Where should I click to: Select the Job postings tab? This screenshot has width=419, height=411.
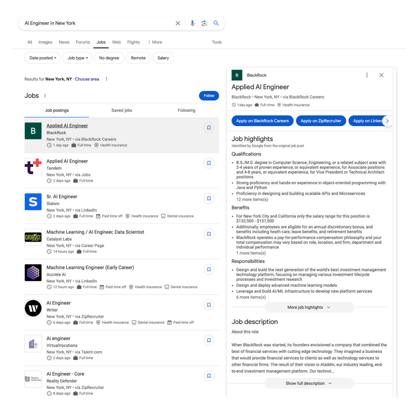57,110
